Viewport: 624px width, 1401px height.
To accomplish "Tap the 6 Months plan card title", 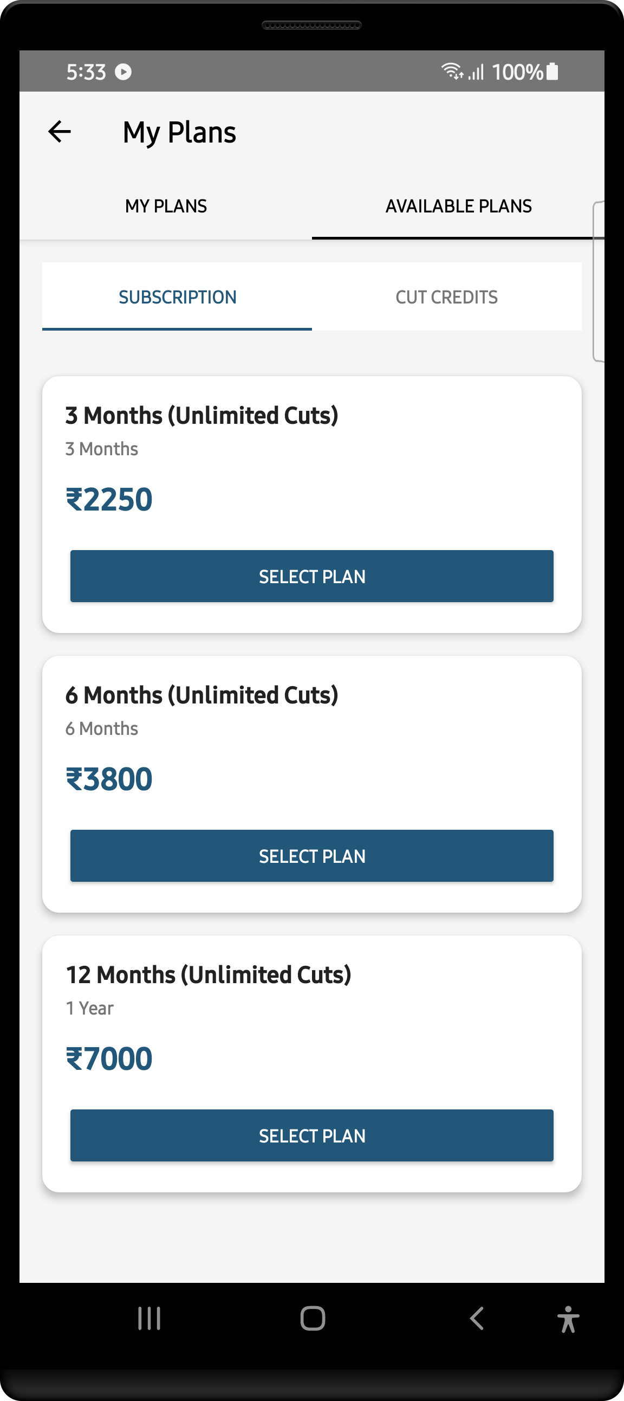I will click(x=201, y=694).
